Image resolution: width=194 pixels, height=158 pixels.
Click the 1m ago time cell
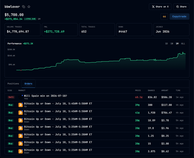point(179,97)
